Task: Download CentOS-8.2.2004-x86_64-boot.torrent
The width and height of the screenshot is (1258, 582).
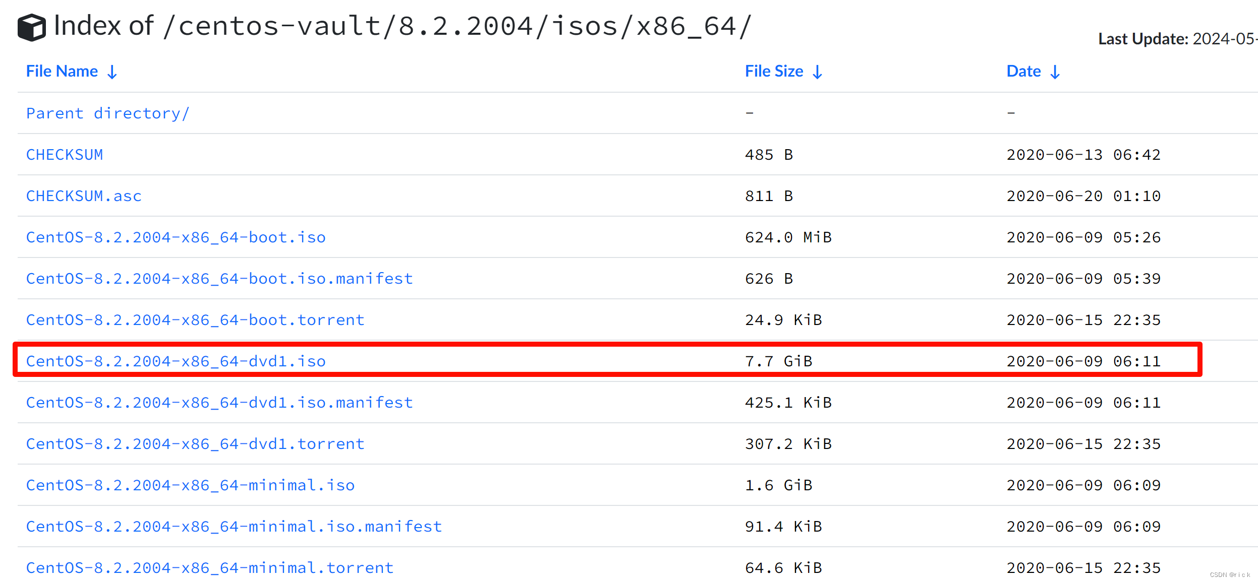Action: coord(195,320)
